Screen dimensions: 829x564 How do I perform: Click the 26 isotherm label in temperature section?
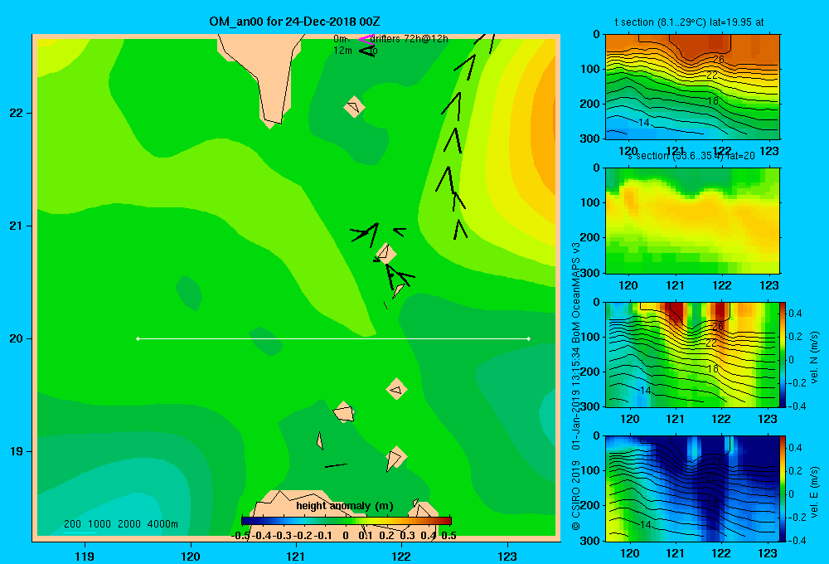718,59
